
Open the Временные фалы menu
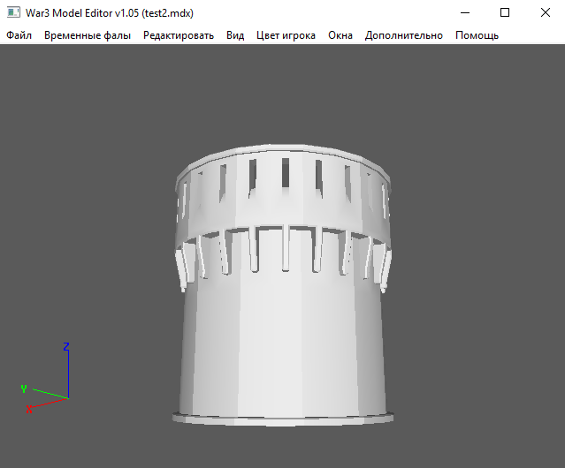(x=88, y=35)
